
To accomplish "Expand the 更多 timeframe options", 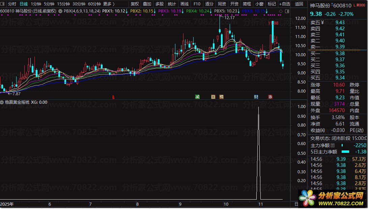I will (109, 4).
